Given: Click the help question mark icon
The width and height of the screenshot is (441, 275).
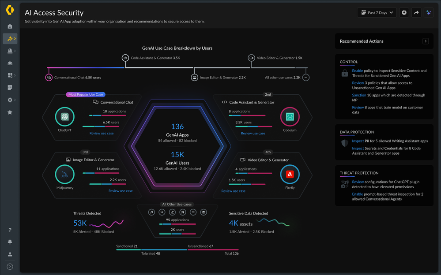Looking at the screenshot, I should 10,230.
